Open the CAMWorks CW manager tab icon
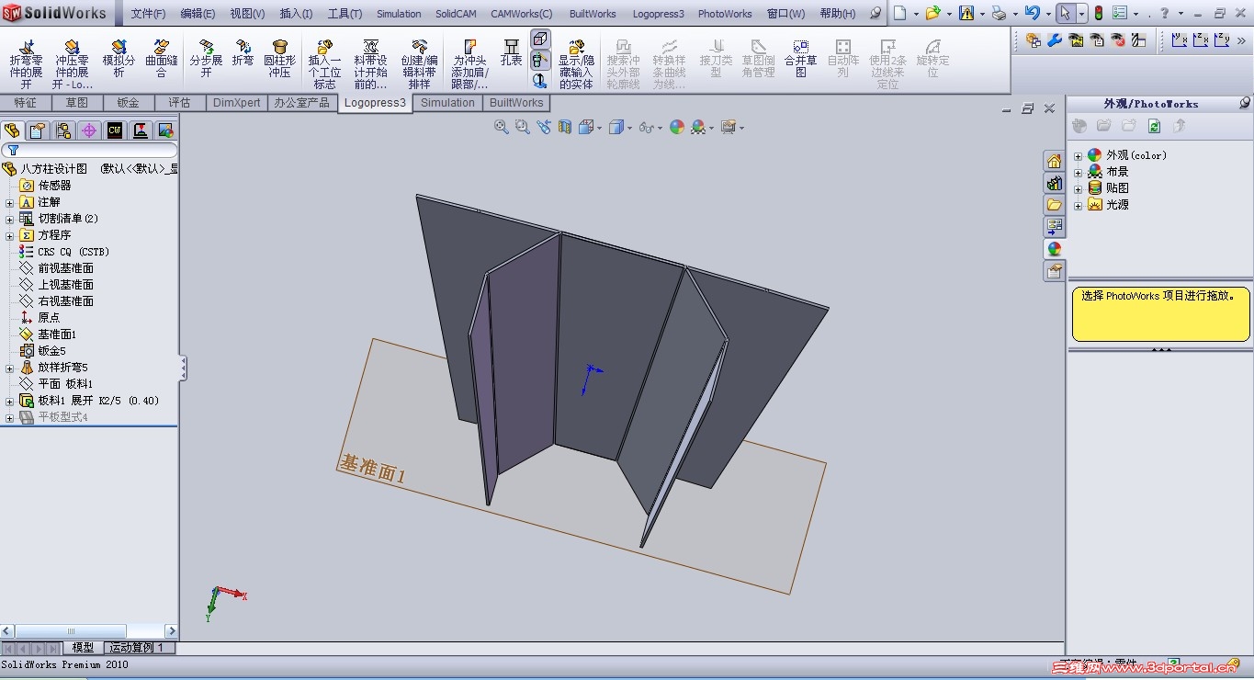This screenshot has height=680, width=1254. pyautogui.click(x=115, y=130)
